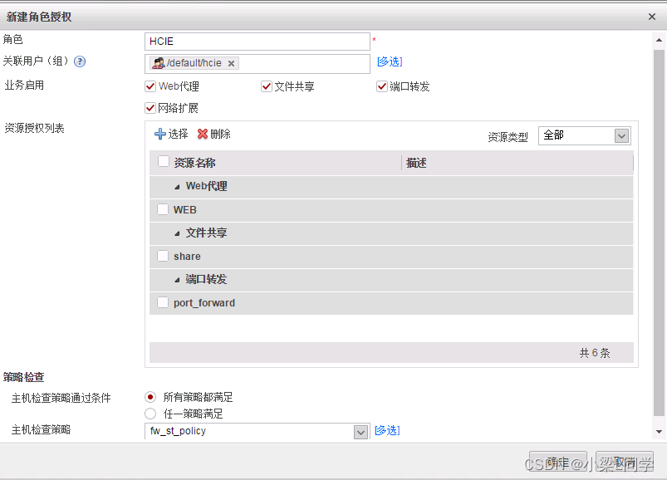
Task: Uncheck the 文件共享 service checkbox
Action: point(267,86)
